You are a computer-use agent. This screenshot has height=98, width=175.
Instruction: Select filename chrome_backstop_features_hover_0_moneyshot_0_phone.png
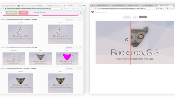tap(21, 68)
